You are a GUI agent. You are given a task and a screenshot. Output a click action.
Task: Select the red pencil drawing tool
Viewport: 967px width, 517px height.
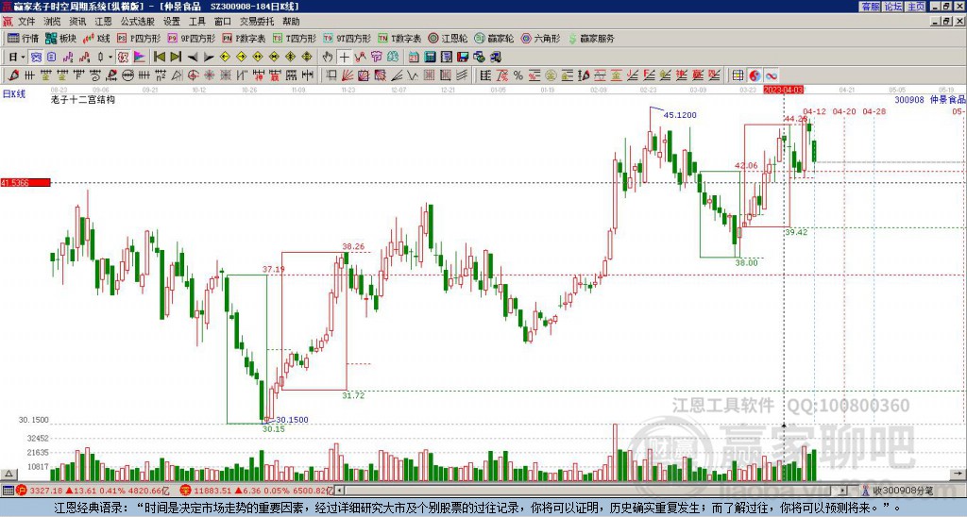click(13, 75)
